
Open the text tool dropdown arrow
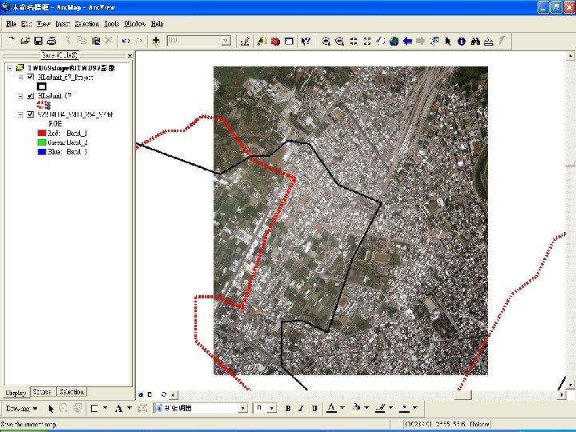(x=130, y=408)
